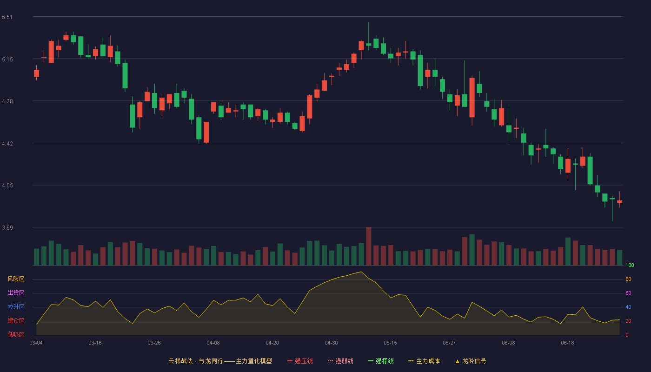Click the 06-18 date axis label
Screen dimensions: 651x372
pos(567,343)
